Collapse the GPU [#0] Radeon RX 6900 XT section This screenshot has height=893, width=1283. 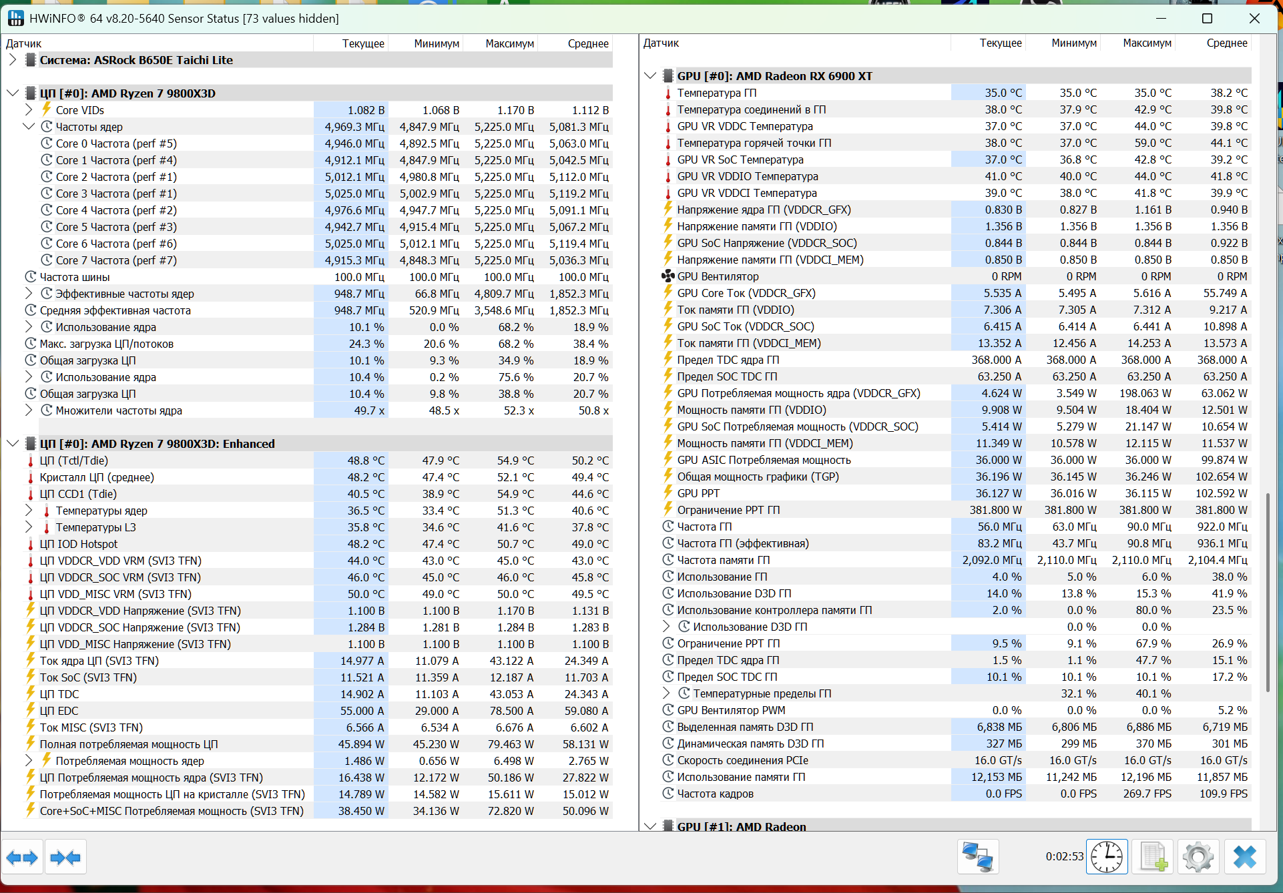650,76
